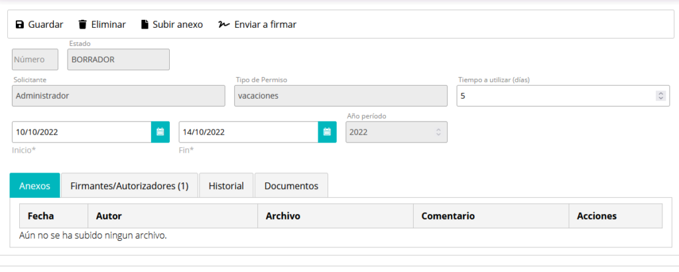The image size is (679, 272).
Task: Open the Fin date calendar picker
Action: pyautogui.click(x=328, y=132)
